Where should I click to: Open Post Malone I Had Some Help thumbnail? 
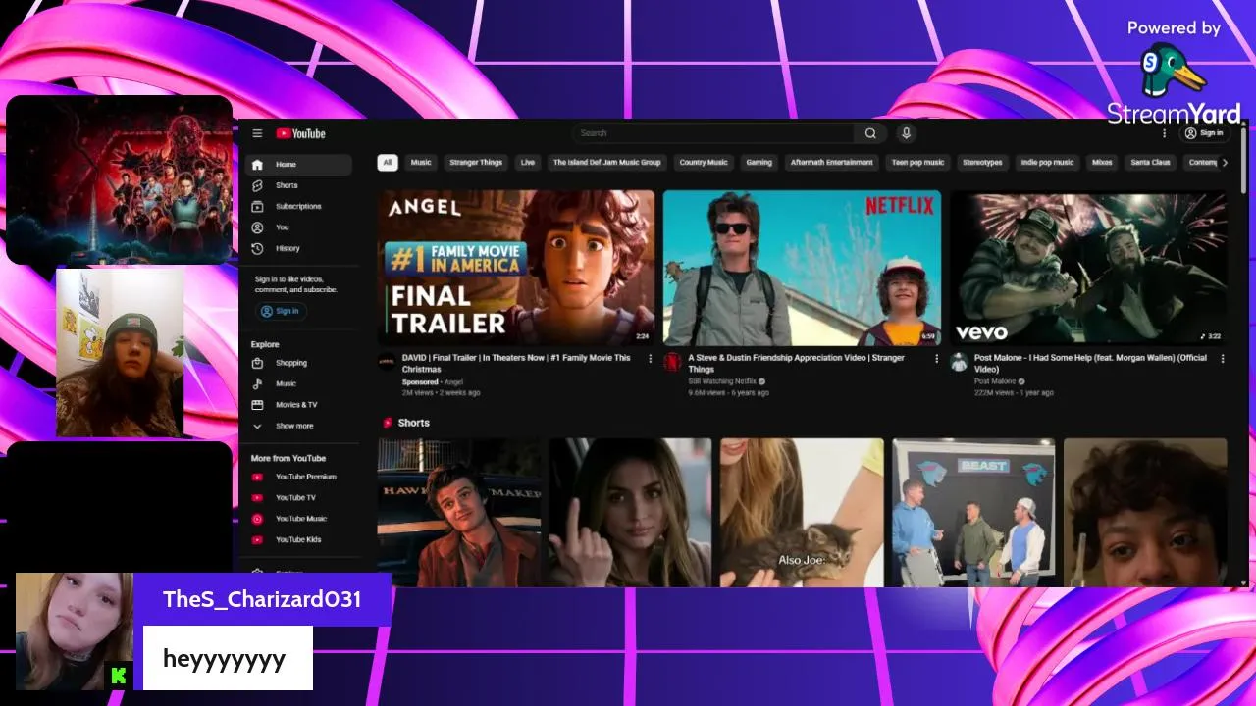pyautogui.click(x=1088, y=268)
